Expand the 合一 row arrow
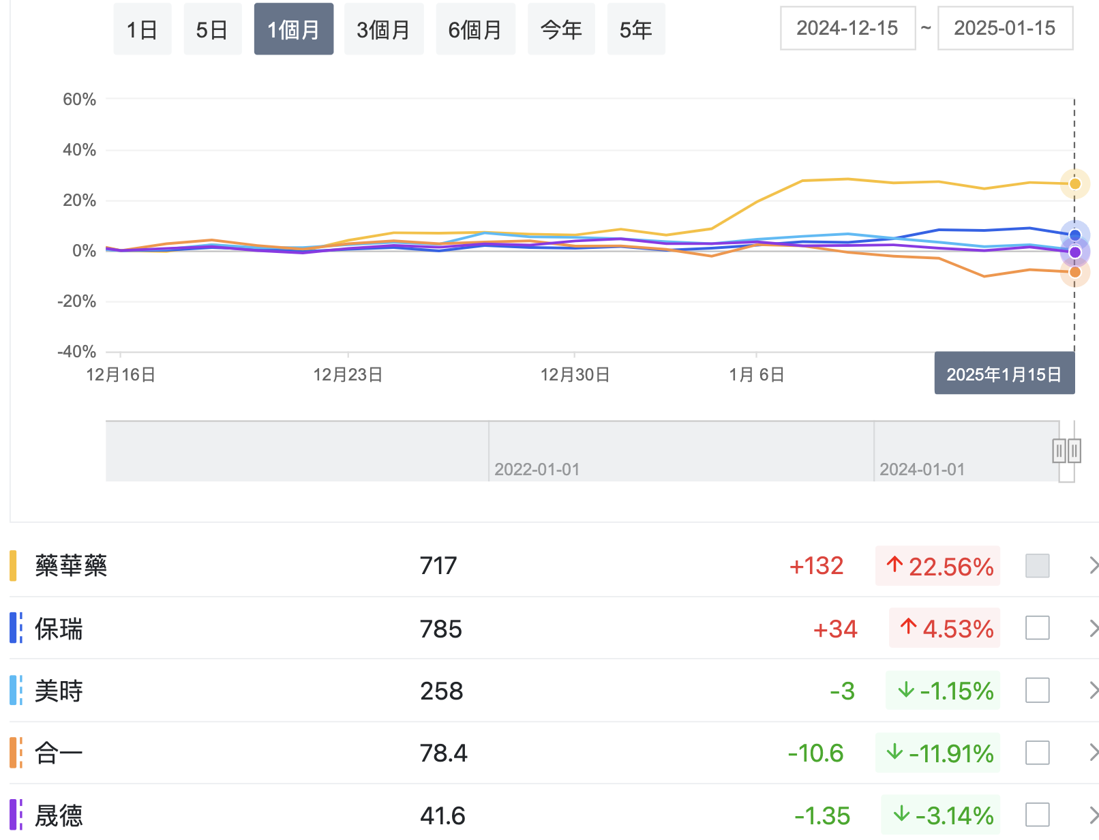 [1093, 753]
